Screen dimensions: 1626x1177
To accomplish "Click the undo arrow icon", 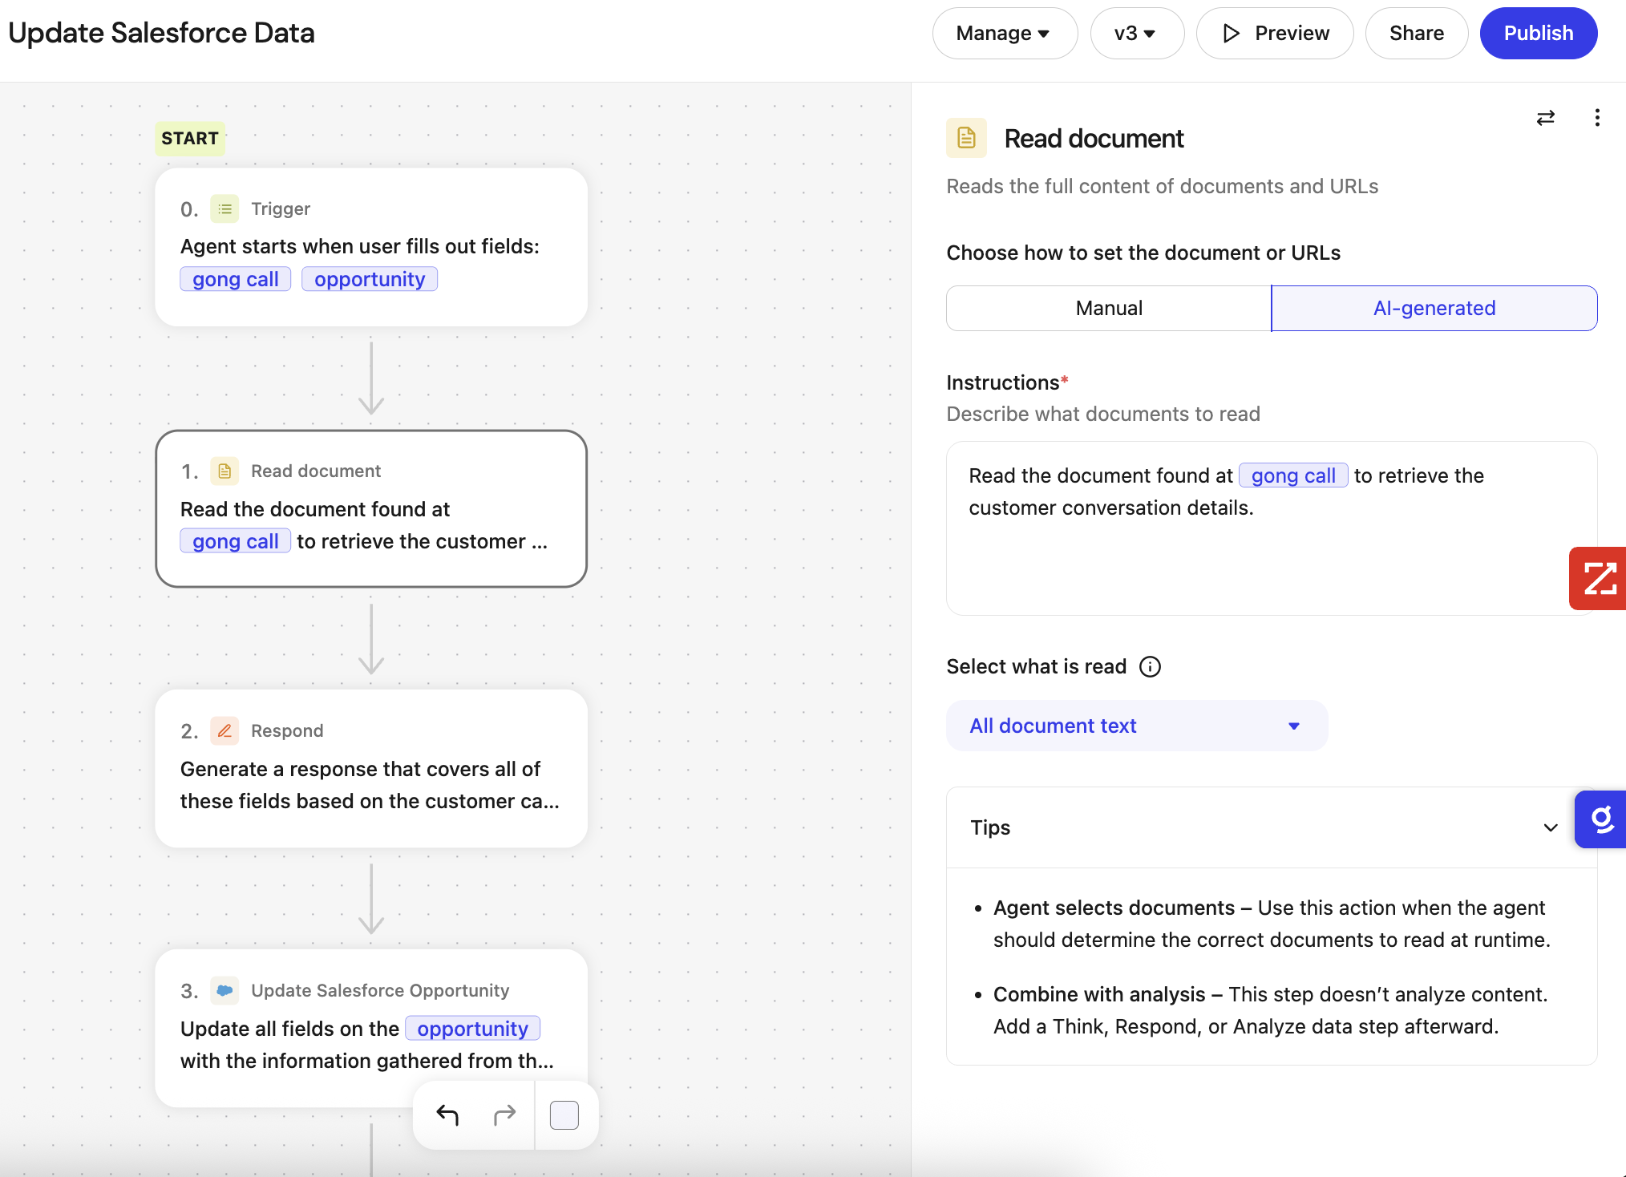I will (x=447, y=1114).
